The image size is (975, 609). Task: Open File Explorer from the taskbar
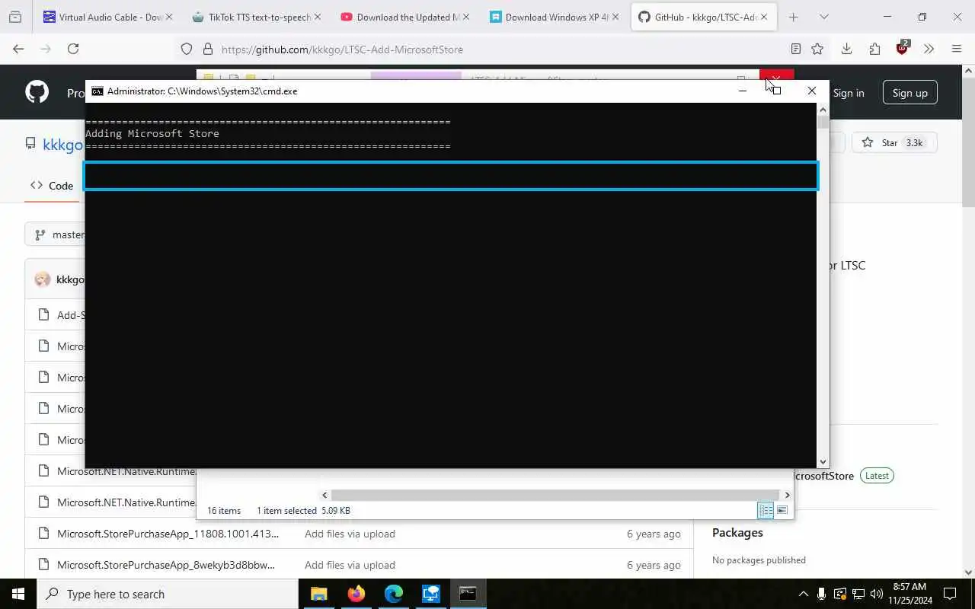click(x=318, y=594)
